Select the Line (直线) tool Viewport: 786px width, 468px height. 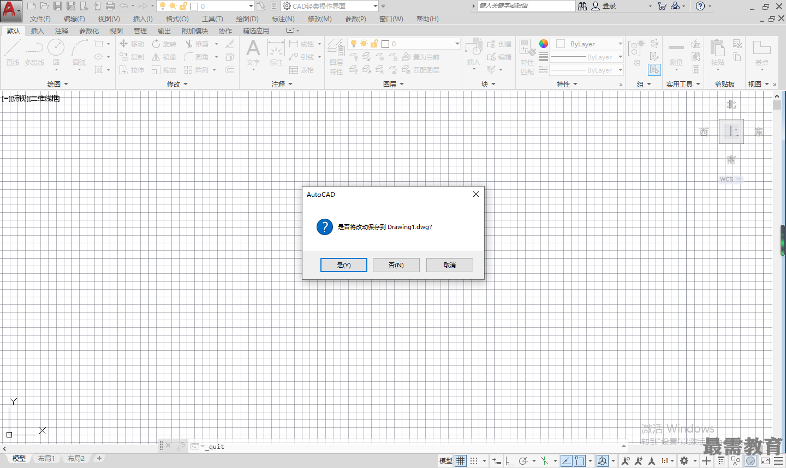click(x=13, y=52)
